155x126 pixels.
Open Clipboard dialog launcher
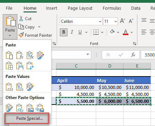click(x=54, y=44)
